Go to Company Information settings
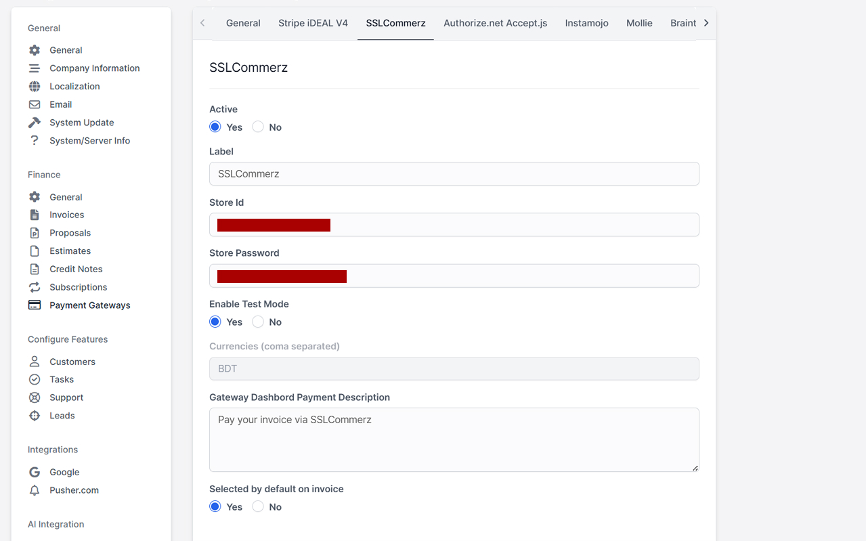Viewport: 866px width, 541px height. 94,68
